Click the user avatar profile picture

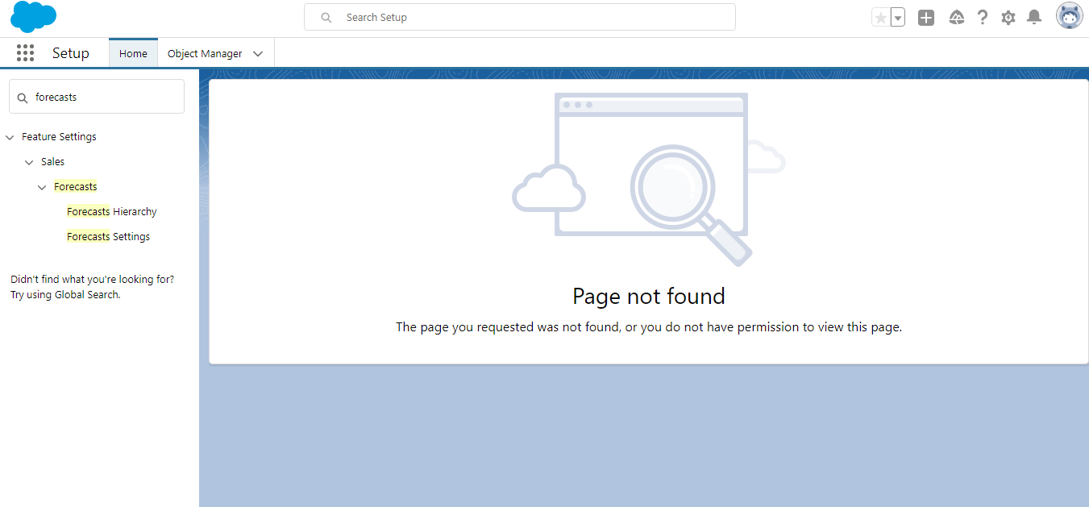pos(1069,15)
